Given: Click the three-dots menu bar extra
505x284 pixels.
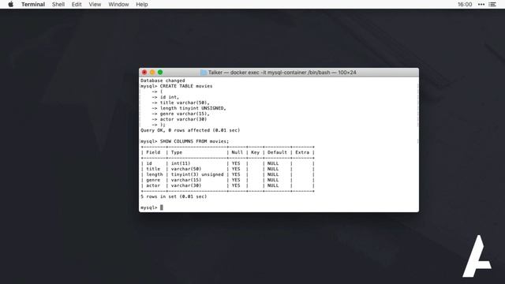Looking at the screenshot, I should [x=481, y=5].
